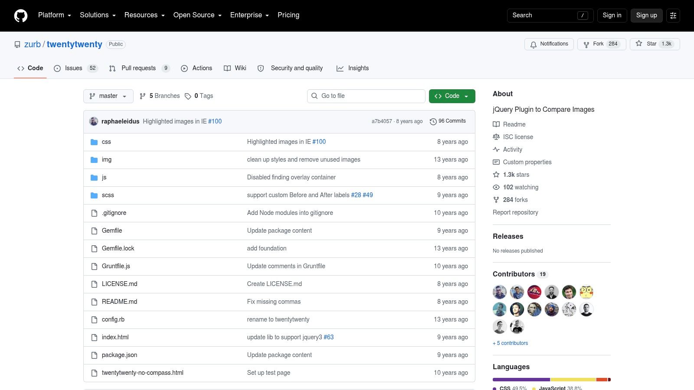Open the appearance settings icon in header
Viewport: 694px width, 390px height.
point(673,16)
